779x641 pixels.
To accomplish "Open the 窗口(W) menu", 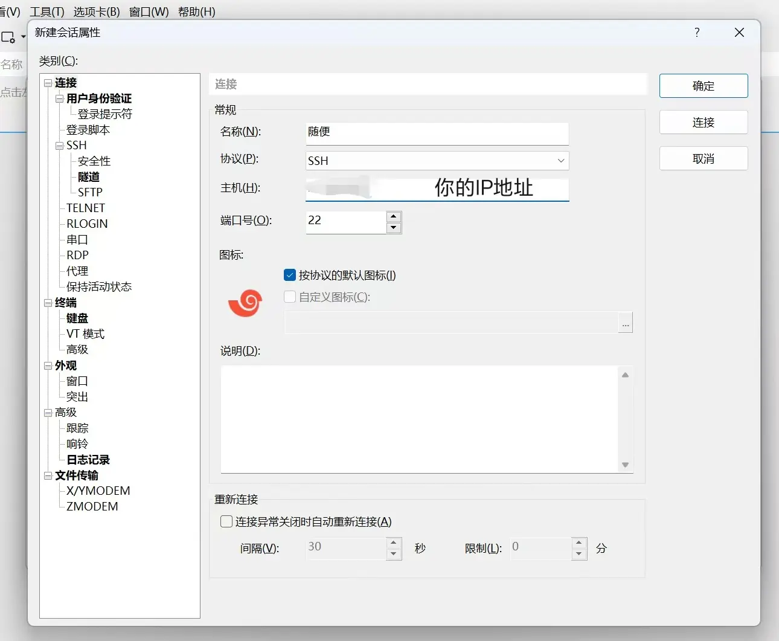I will point(149,11).
